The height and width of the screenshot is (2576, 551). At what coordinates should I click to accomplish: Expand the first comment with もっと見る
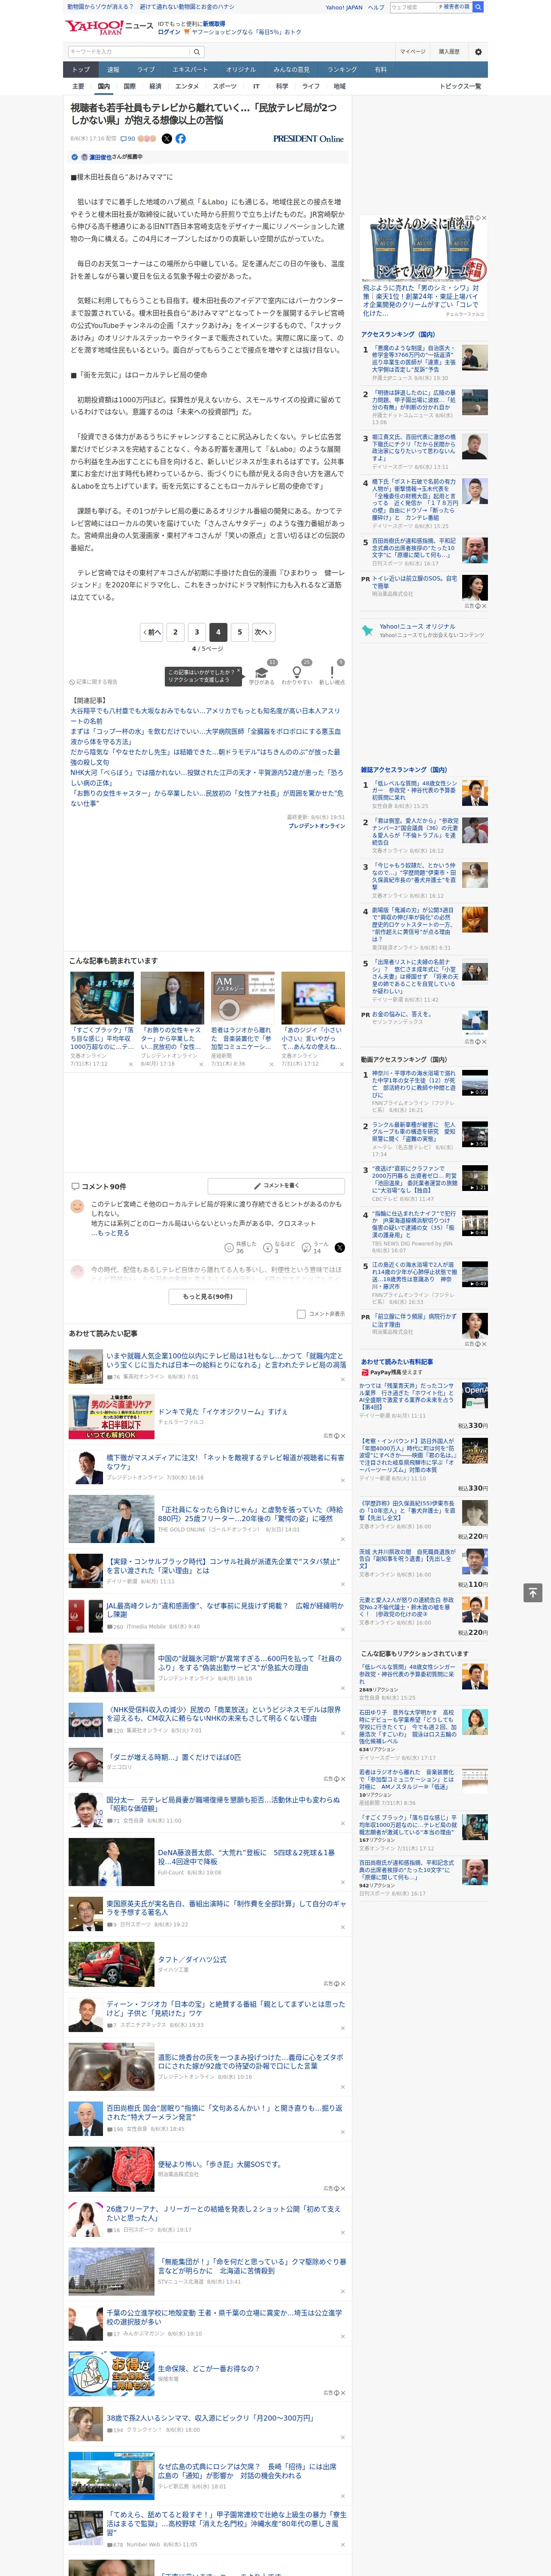coord(111,1233)
